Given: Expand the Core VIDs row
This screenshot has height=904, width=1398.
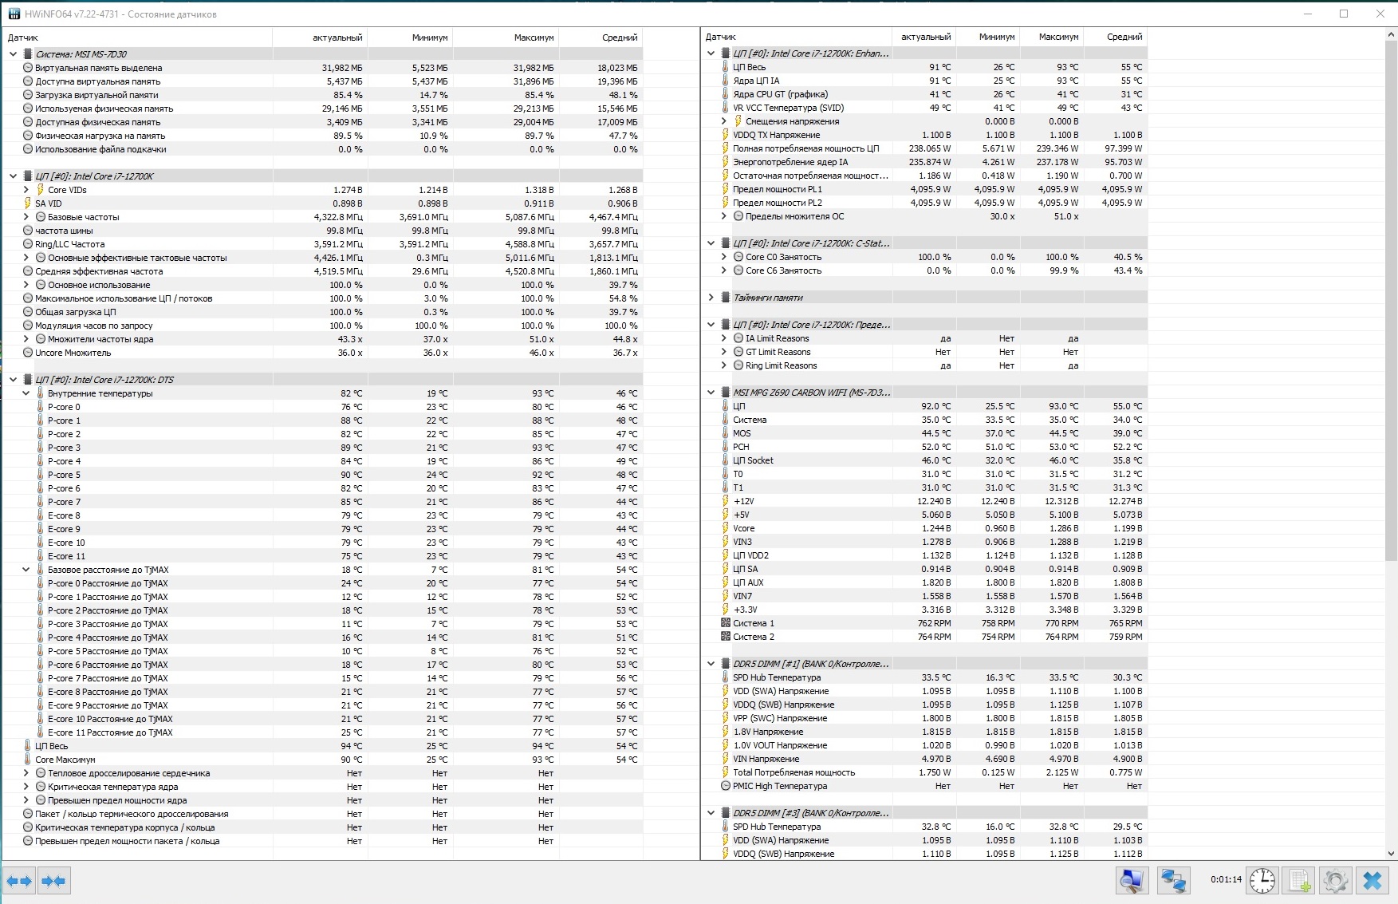Looking at the screenshot, I should coord(26,190).
